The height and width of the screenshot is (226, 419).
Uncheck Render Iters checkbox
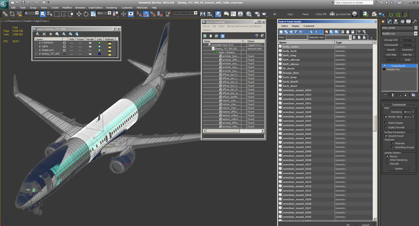(x=386, y=117)
